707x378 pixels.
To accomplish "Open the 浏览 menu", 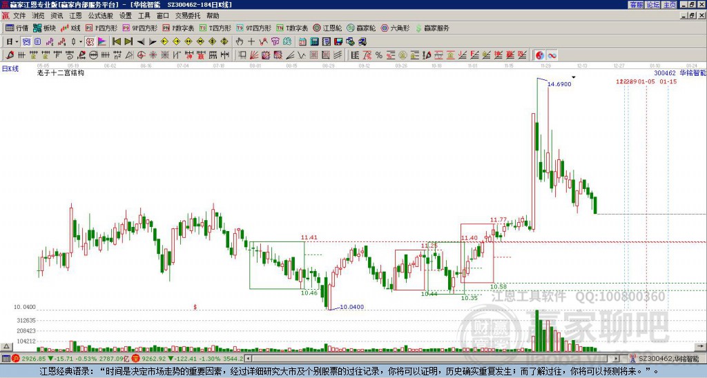I will click(x=38, y=16).
